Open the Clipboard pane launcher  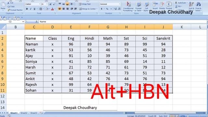22,13
